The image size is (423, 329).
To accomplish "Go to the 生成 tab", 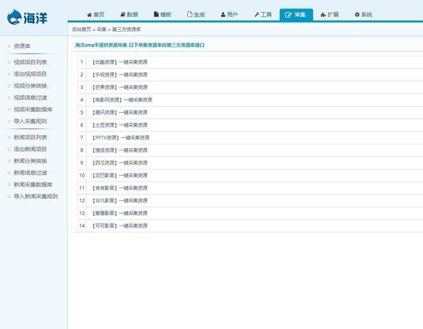I will [x=196, y=15].
